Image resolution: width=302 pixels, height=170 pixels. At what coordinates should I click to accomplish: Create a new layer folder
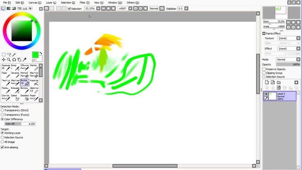[x=279, y=82]
